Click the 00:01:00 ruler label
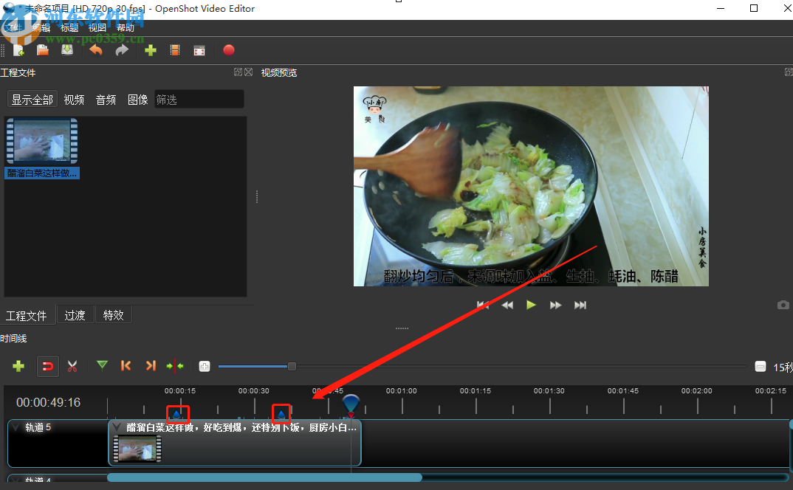This screenshot has height=490, width=793. [x=402, y=391]
